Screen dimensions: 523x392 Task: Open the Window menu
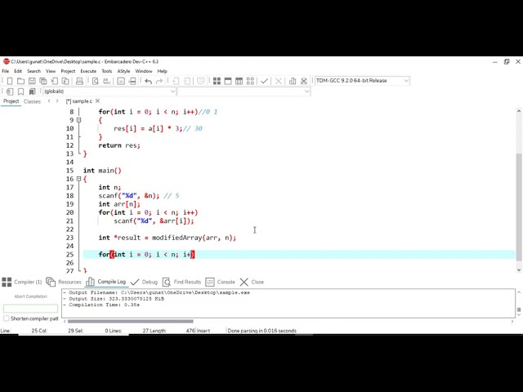click(144, 71)
